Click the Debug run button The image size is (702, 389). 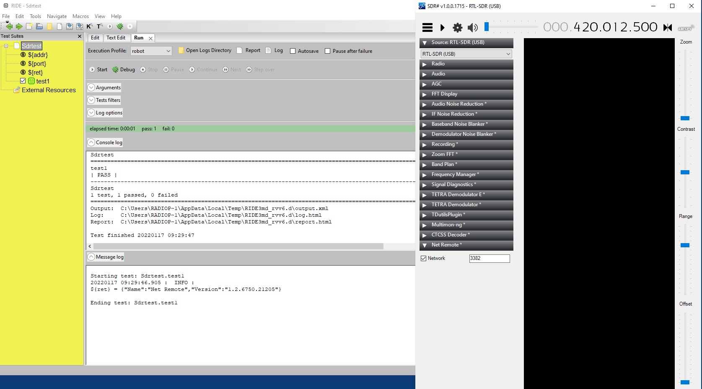(x=124, y=70)
